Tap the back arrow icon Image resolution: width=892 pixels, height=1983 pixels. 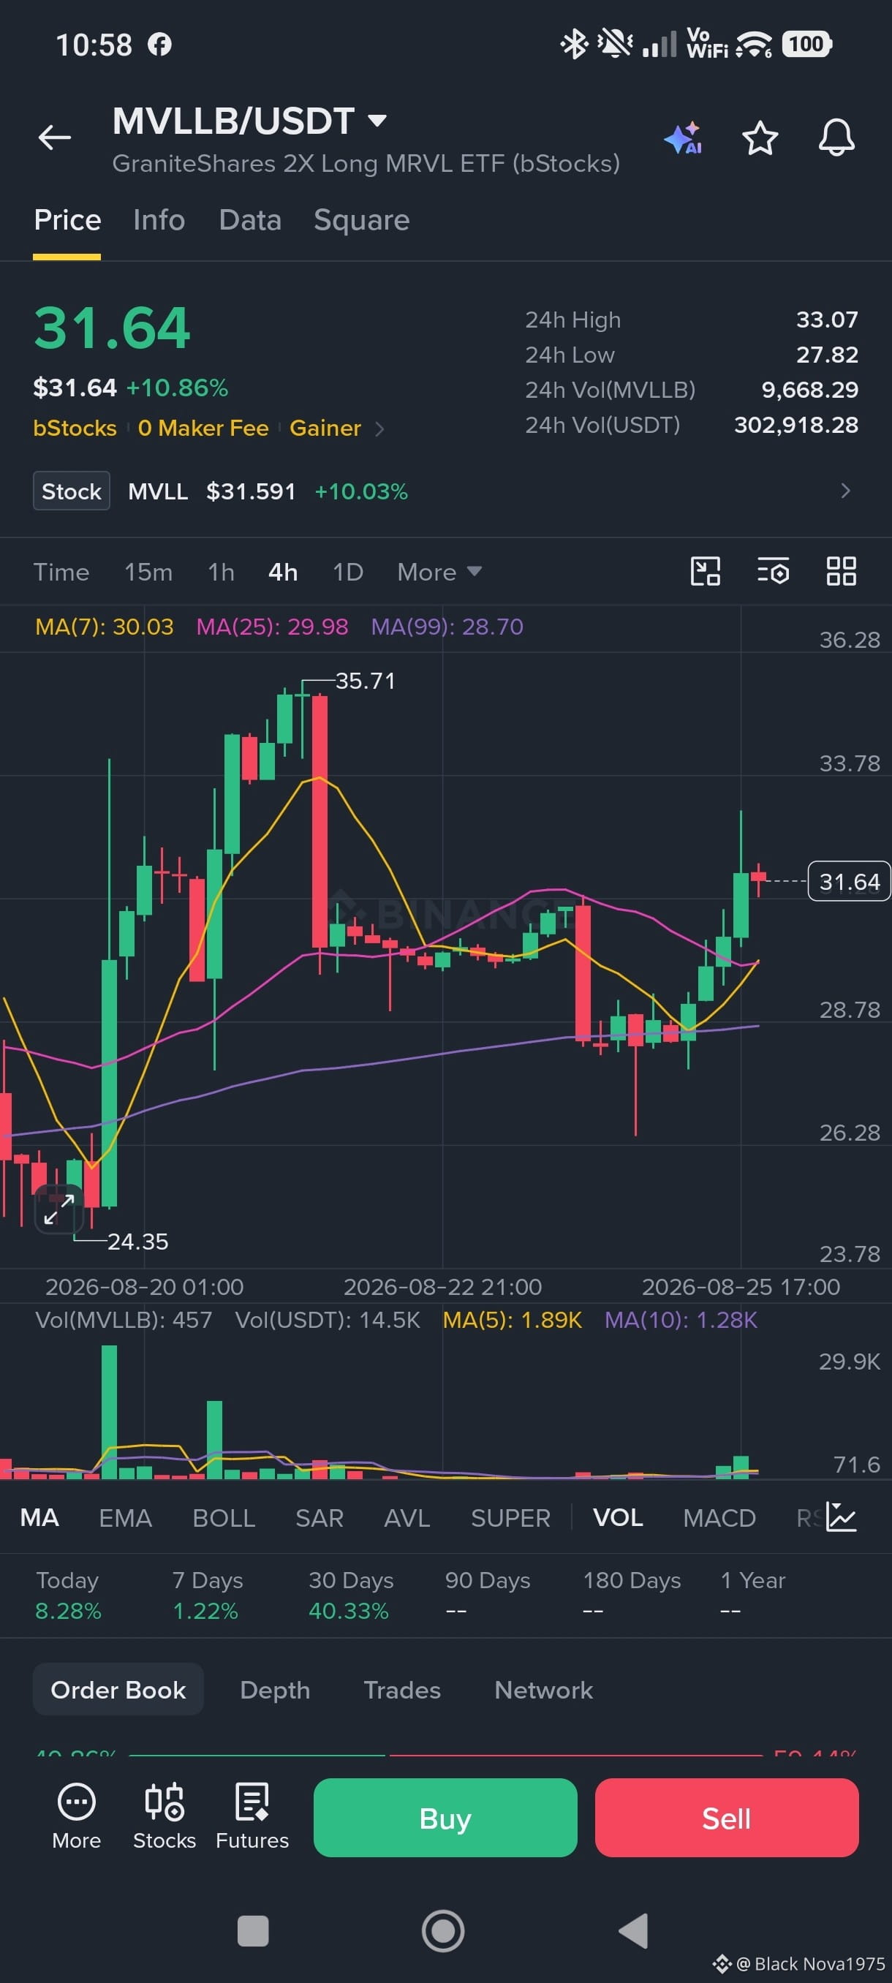tap(55, 137)
